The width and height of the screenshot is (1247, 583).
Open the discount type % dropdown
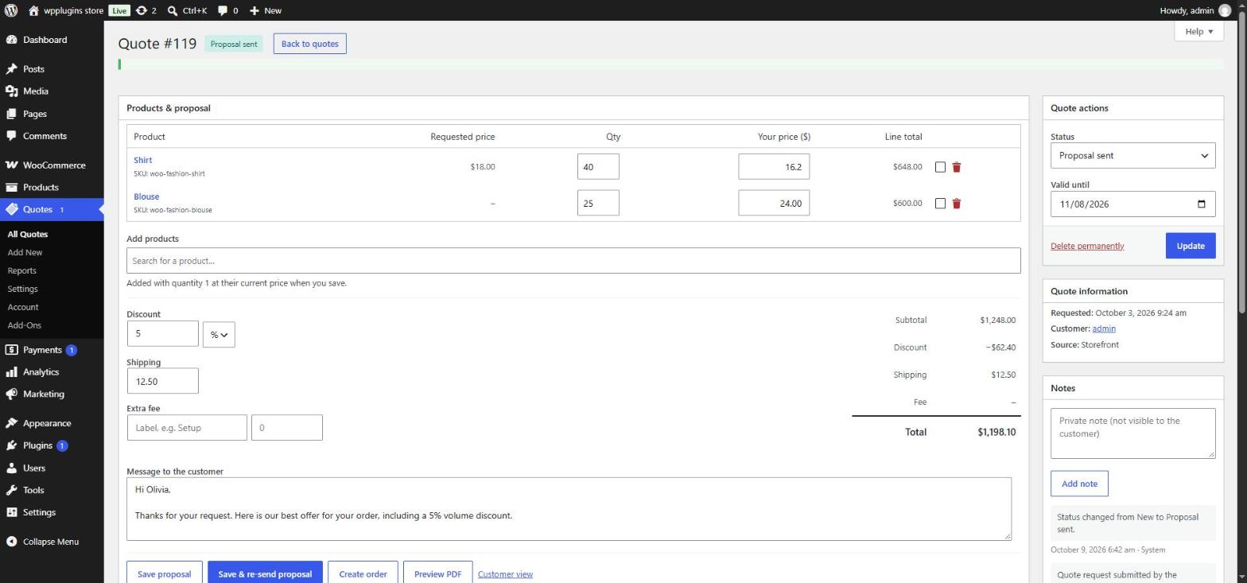pos(219,335)
